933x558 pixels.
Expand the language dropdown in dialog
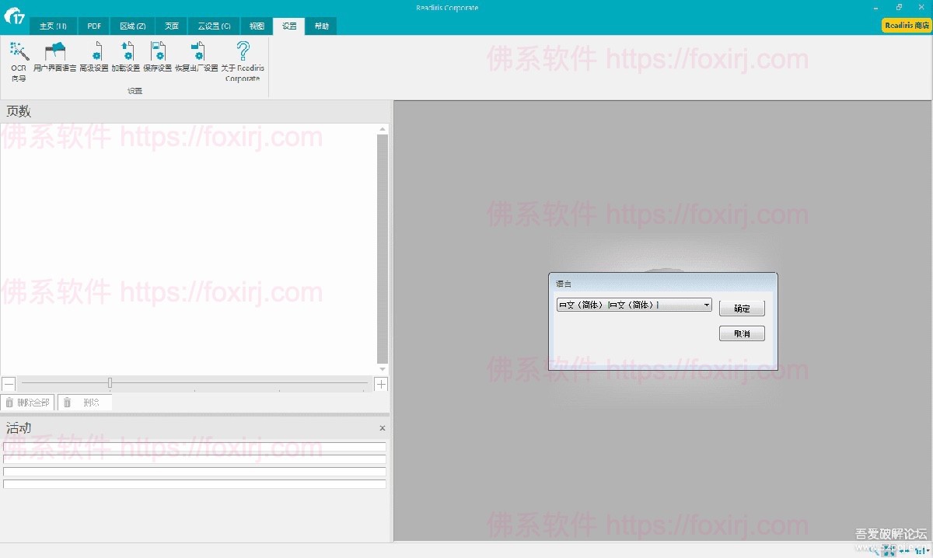706,305
